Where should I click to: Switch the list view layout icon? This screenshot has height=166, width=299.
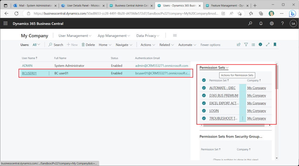pos(253,45)
